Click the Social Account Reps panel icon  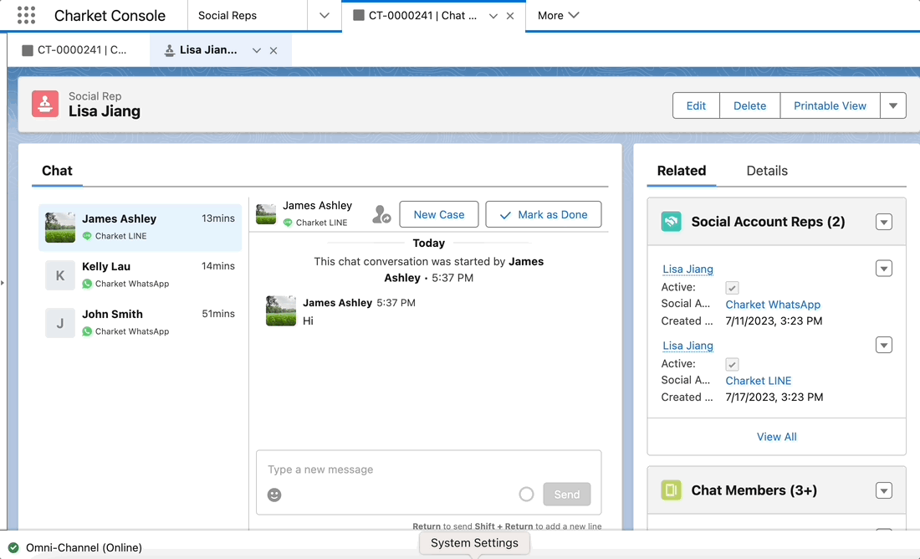[x=671, y=222]
